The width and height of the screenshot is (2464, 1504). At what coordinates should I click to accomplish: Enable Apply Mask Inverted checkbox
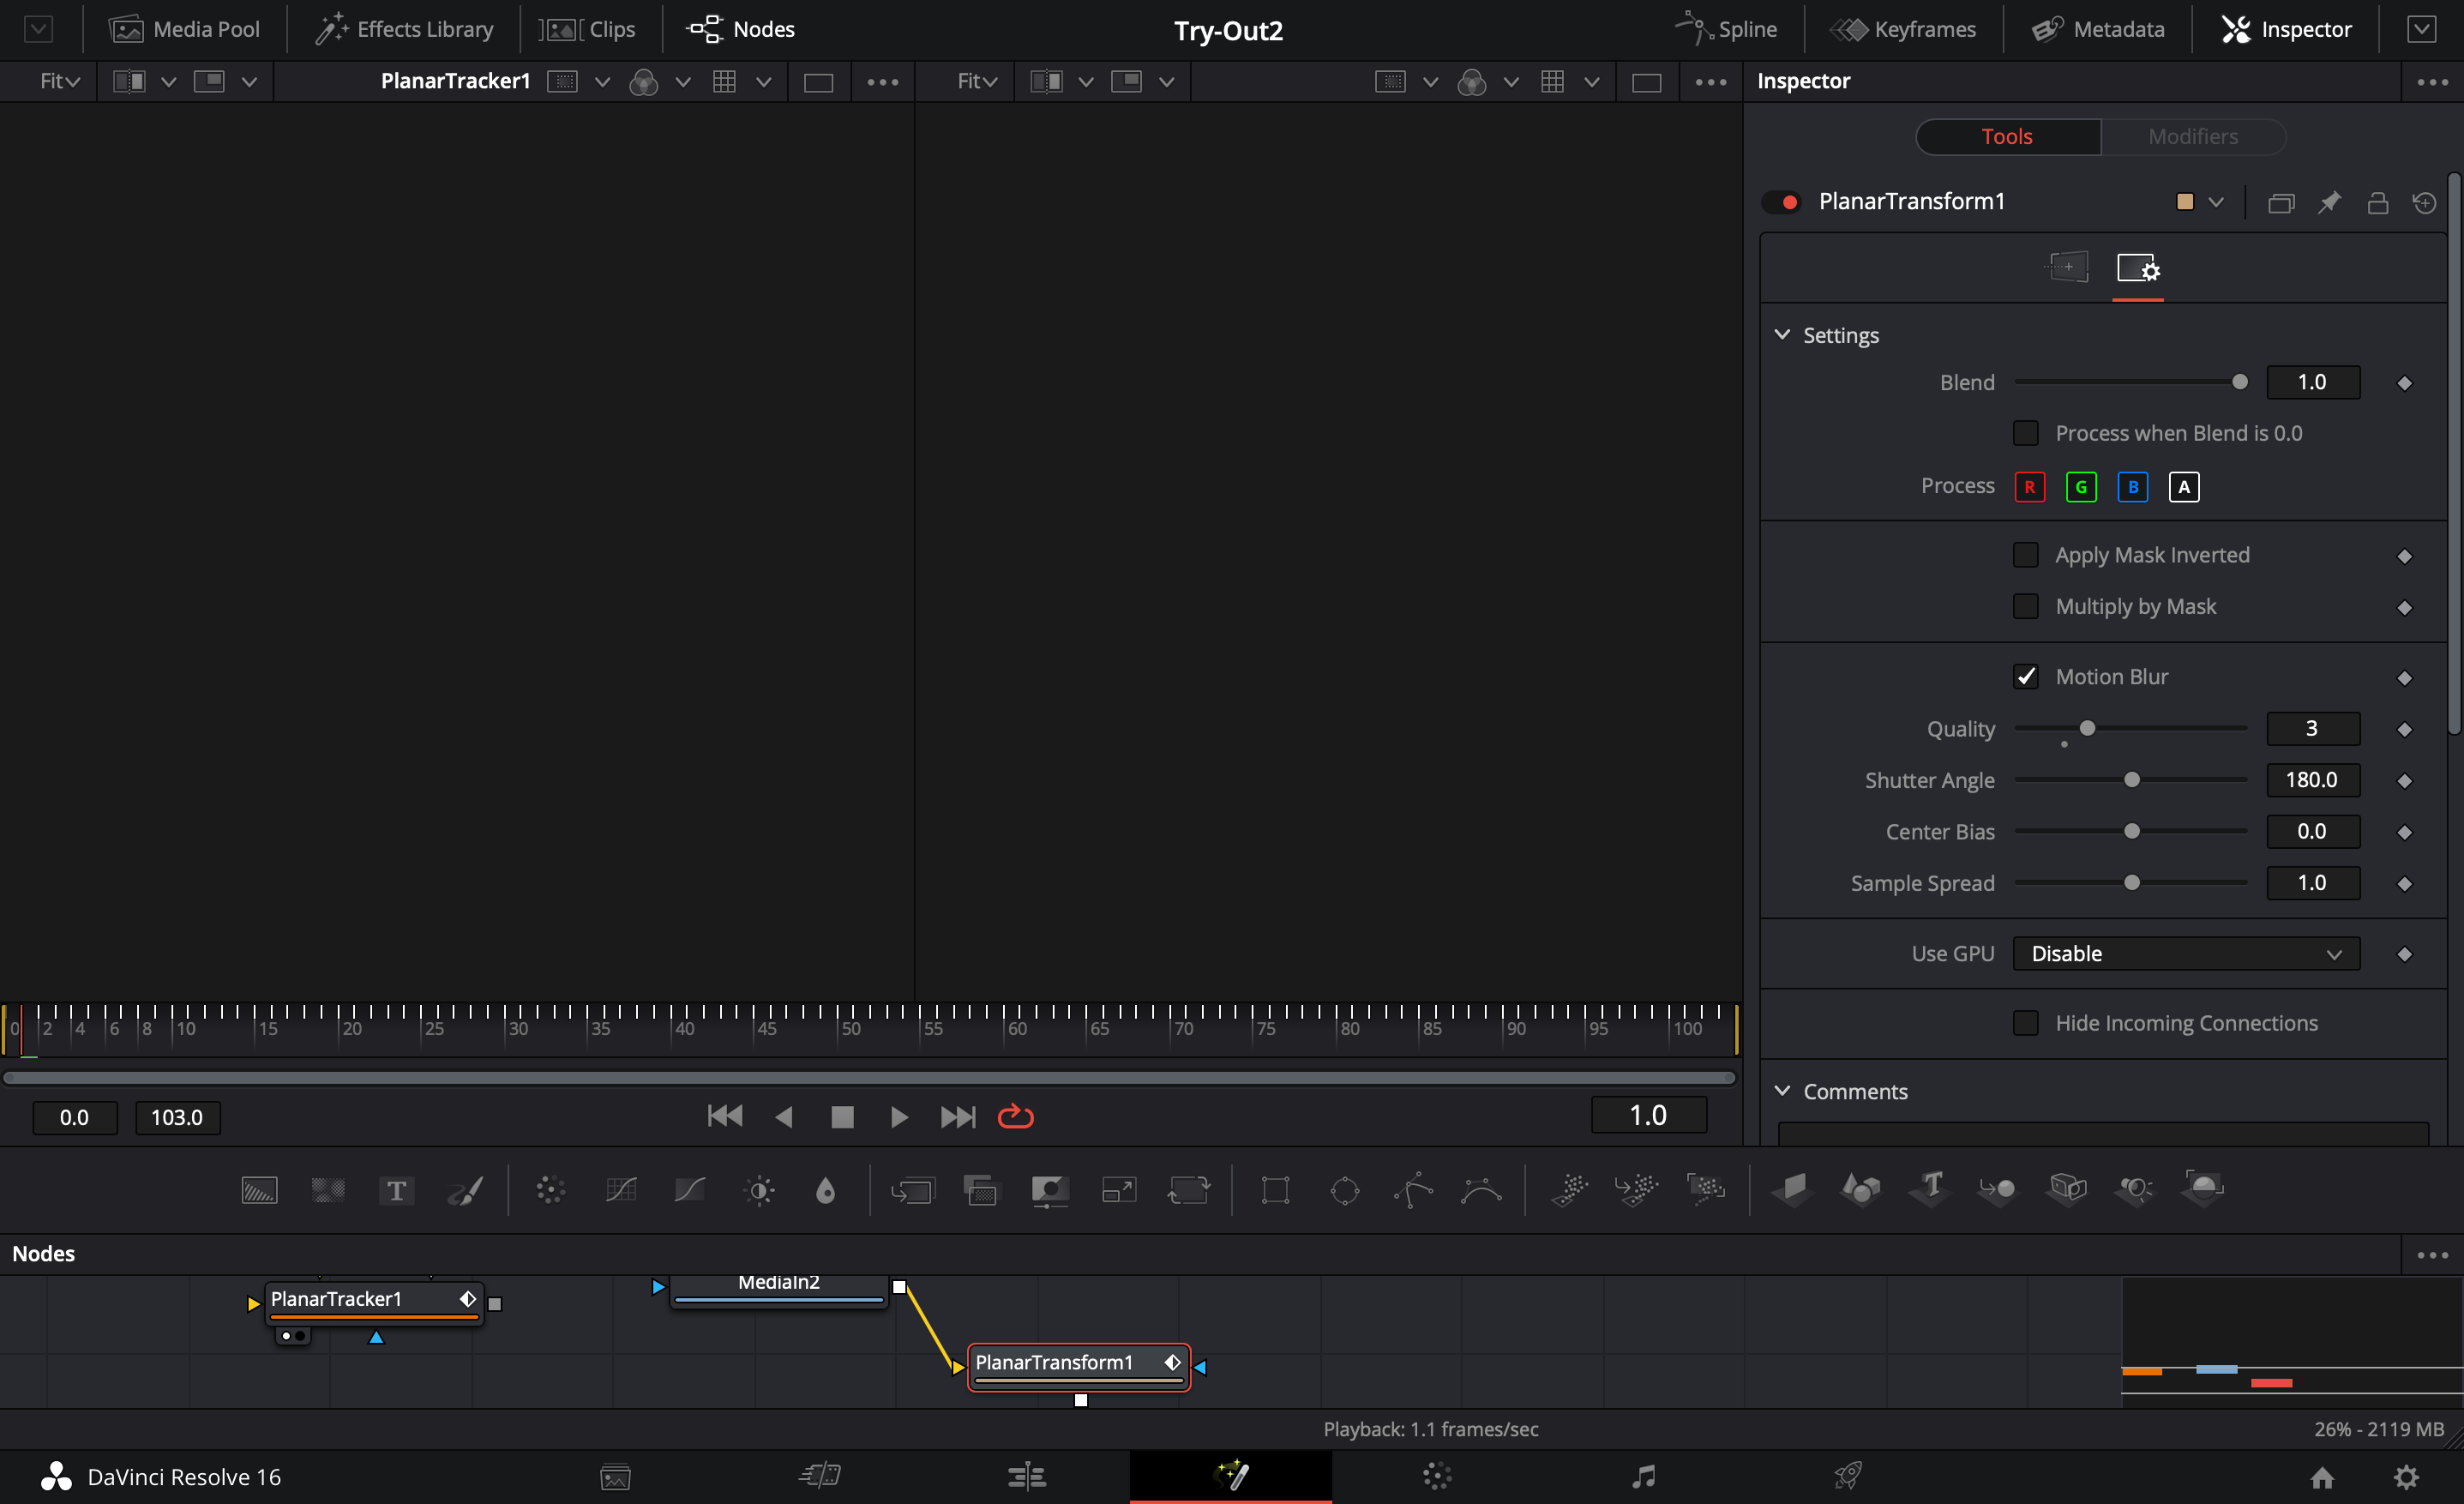2028,553
